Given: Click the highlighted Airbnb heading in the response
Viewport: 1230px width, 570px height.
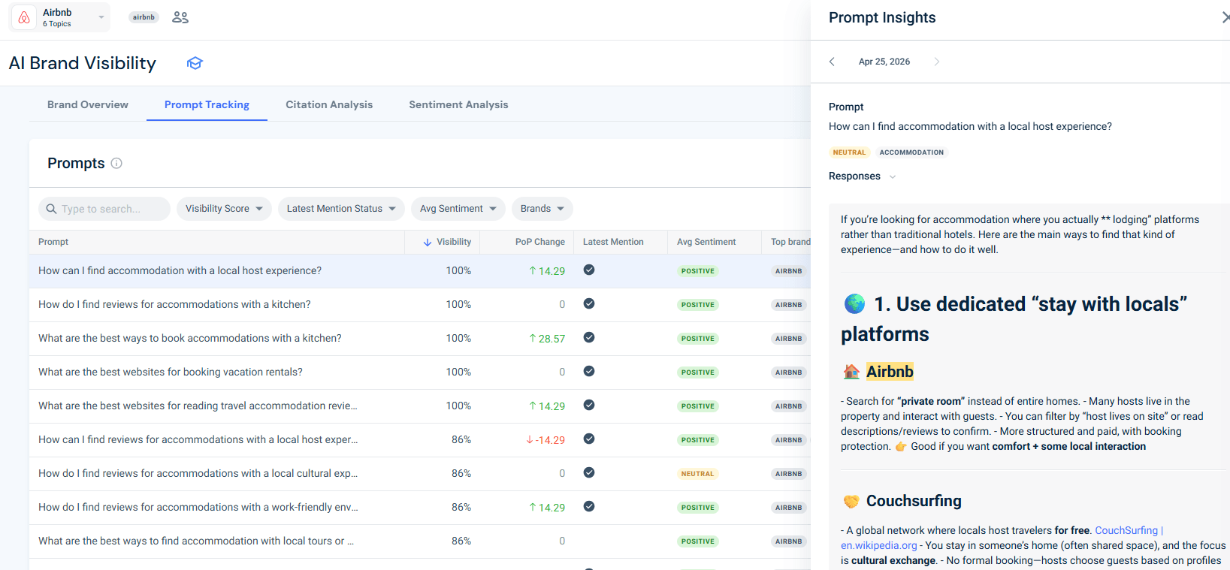Looking at the screenshot, I should pyautogui.click(x=890, y=371).
